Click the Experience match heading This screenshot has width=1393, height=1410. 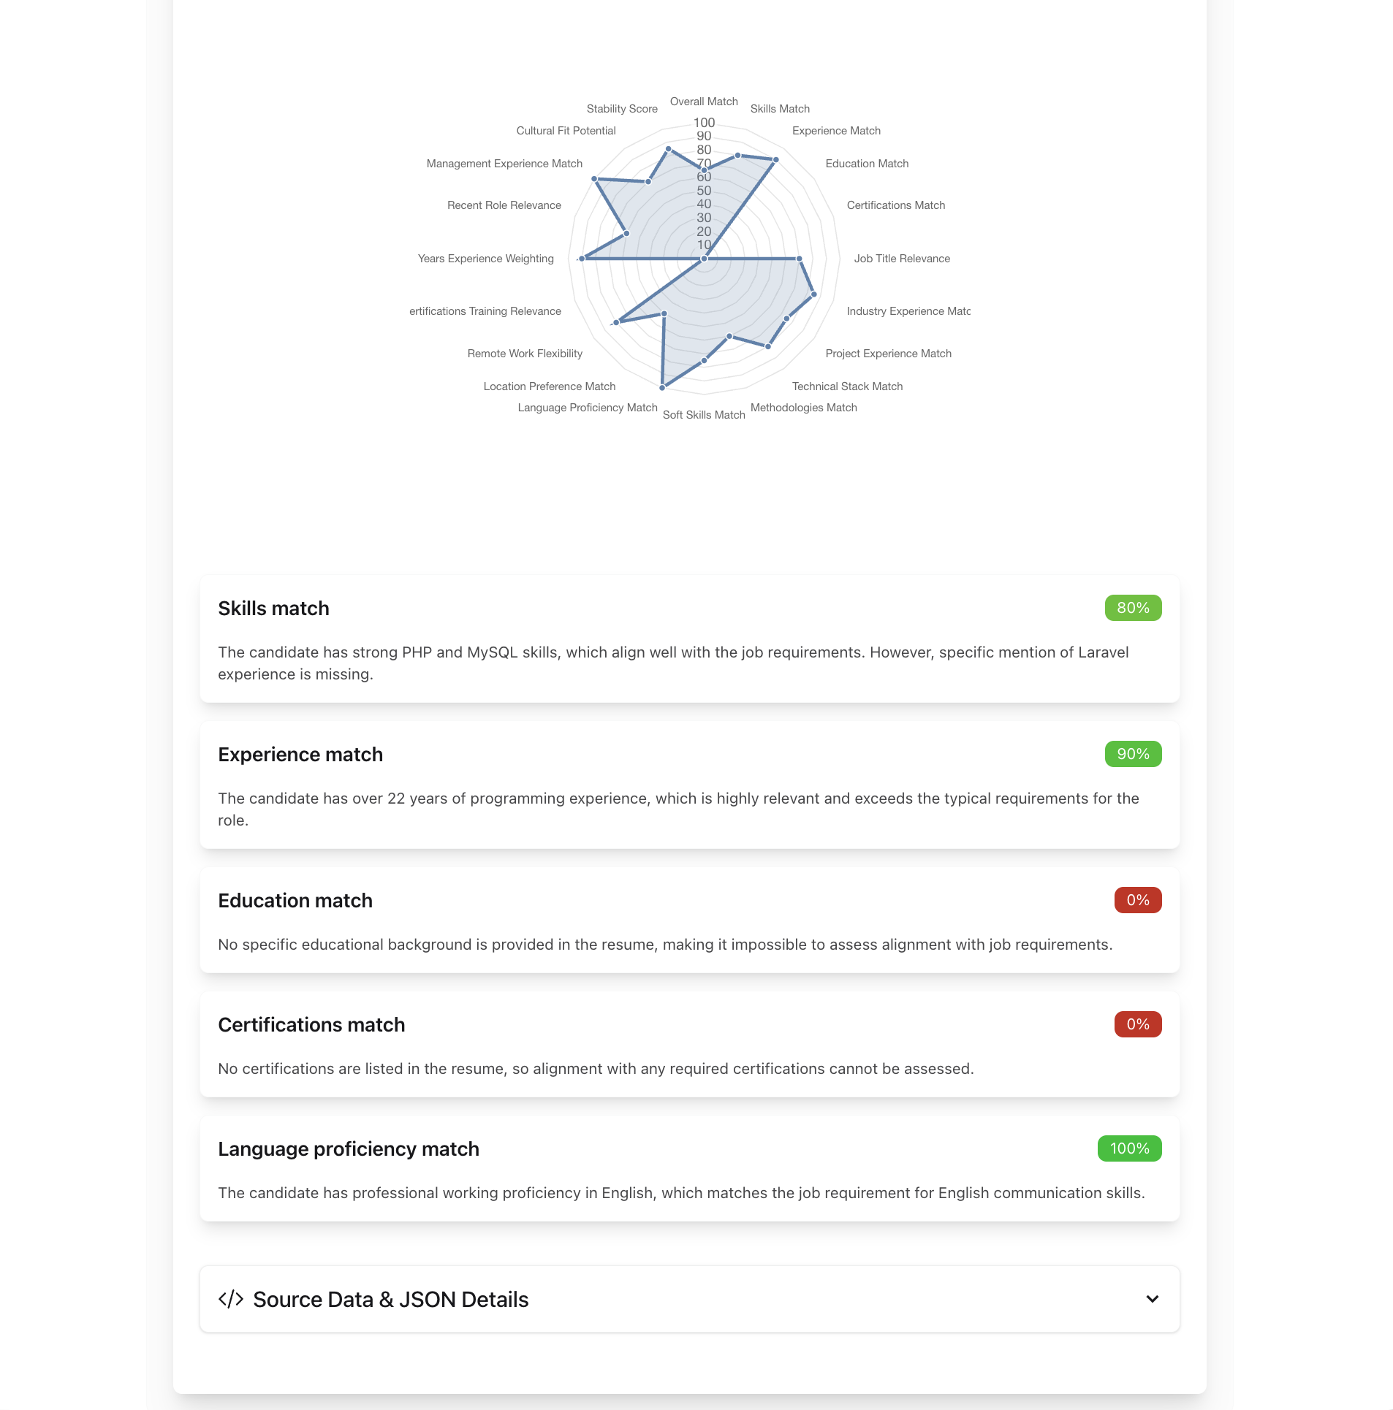point(300,753)
